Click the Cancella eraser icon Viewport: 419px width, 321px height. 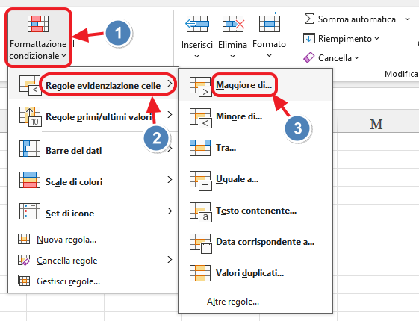click(x=309, y=57)
